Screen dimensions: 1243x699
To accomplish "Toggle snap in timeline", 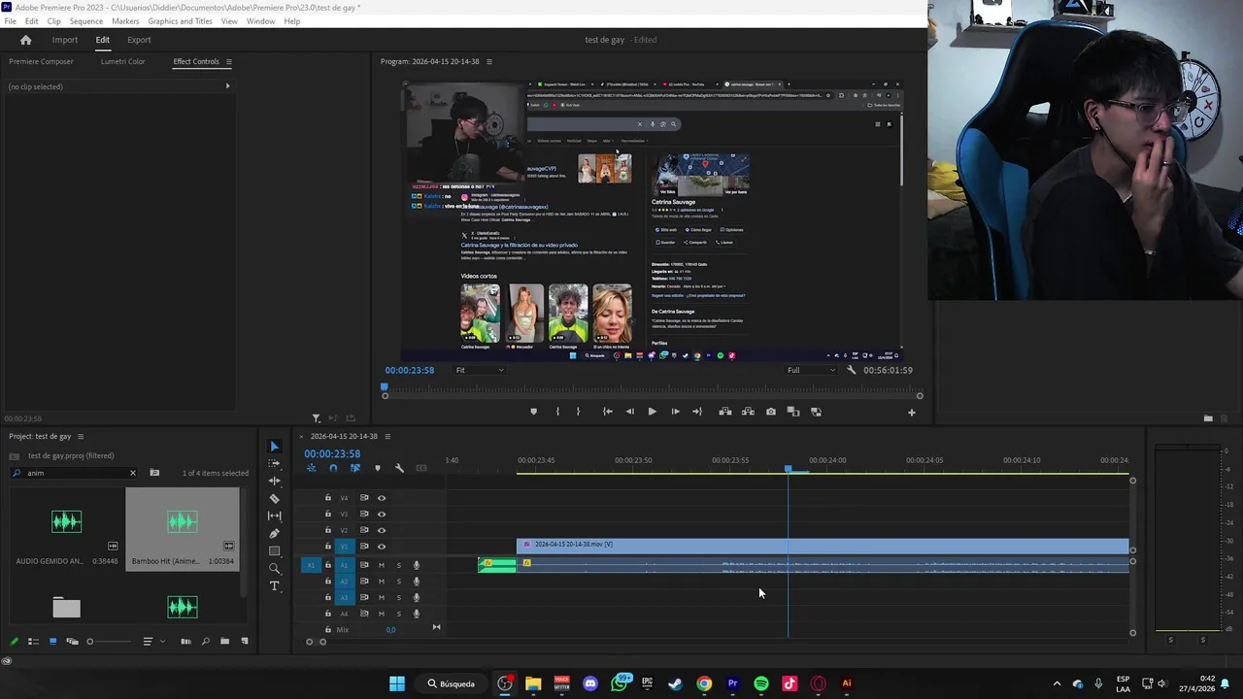I will (333, 468).
